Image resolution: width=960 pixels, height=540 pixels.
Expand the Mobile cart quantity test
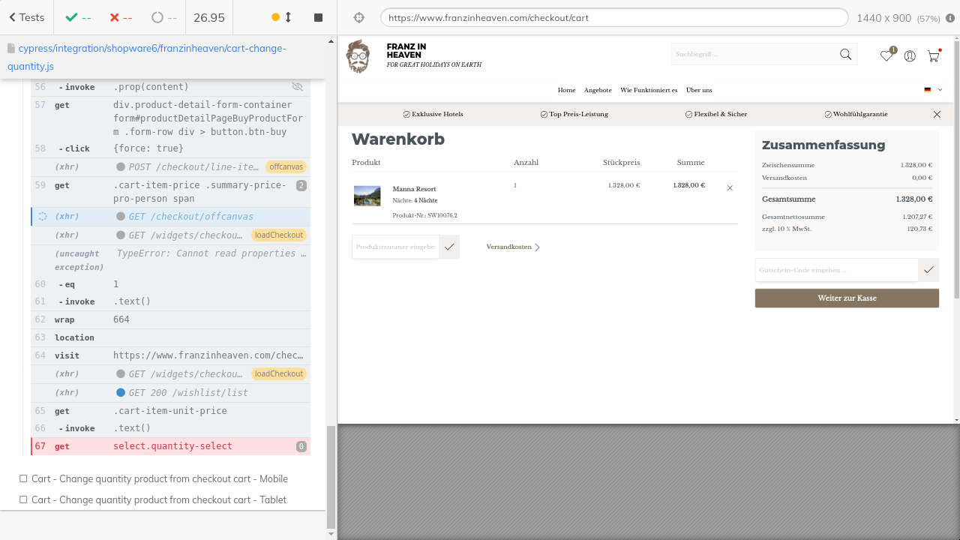[x=159, y=478]
